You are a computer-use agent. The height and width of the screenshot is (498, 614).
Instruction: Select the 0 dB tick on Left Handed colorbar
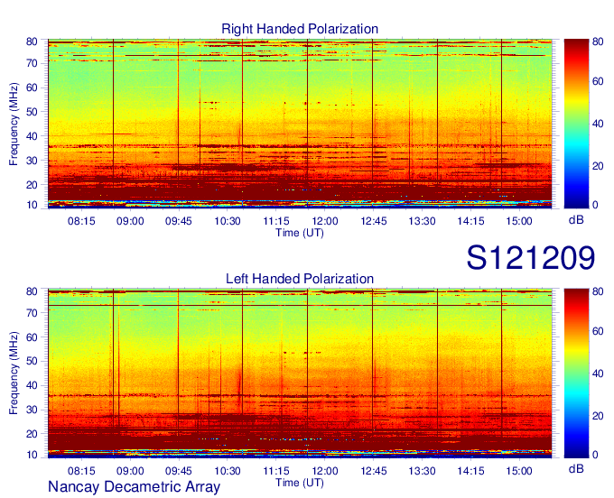point(595,455)
